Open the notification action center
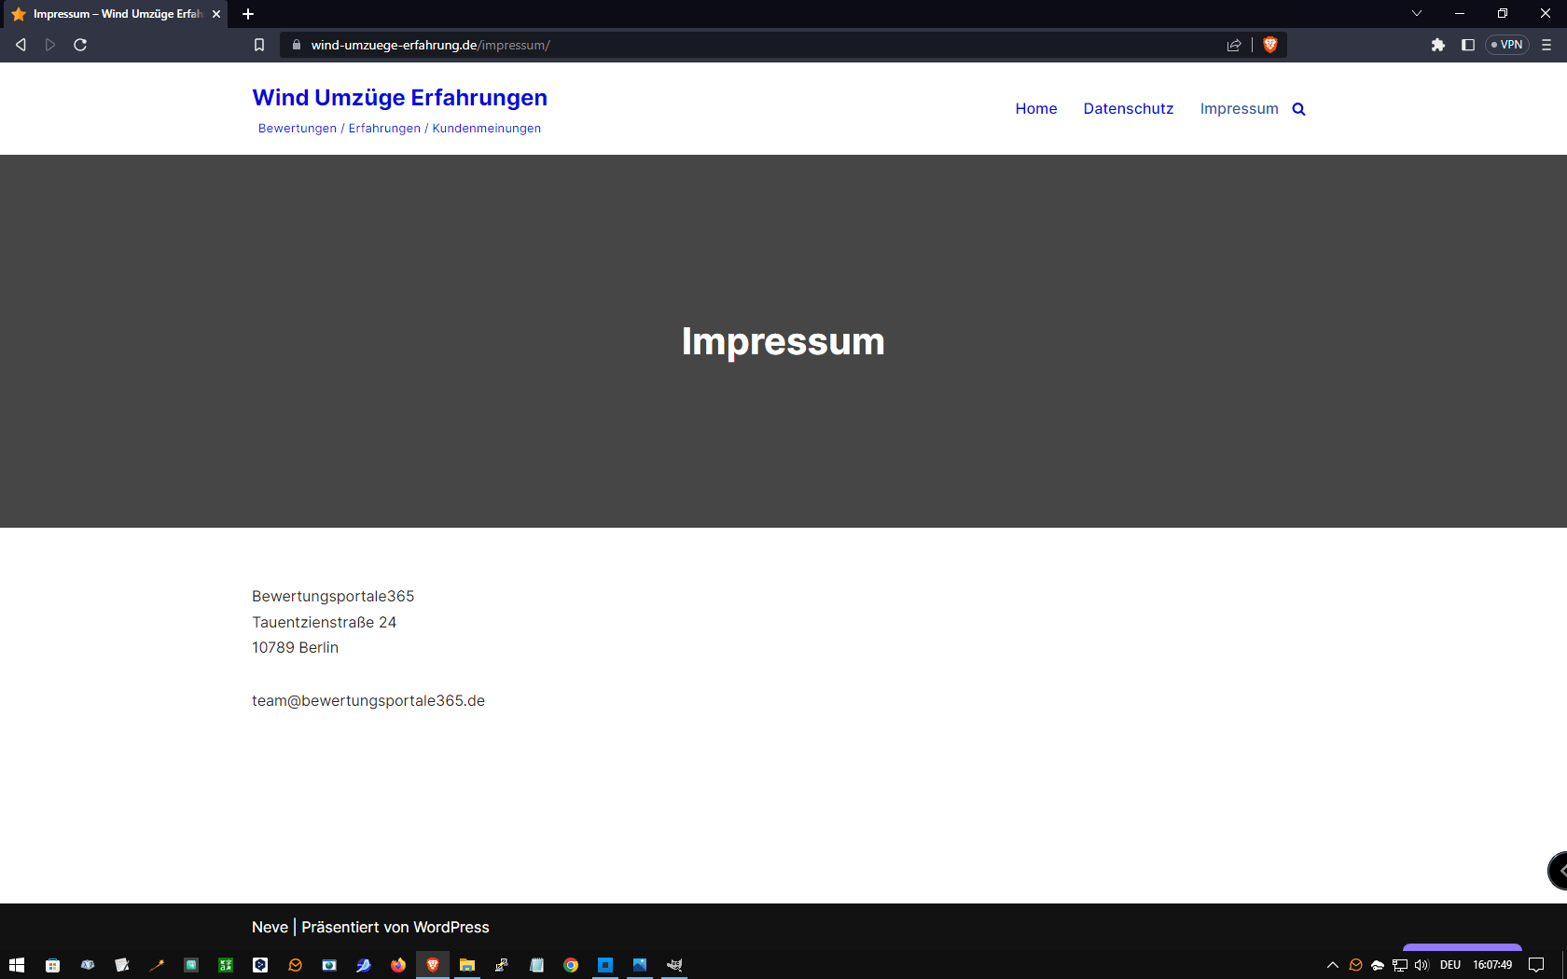Image resolution: width=1567 pixels, height=979 pixels. coord(1536,965)
